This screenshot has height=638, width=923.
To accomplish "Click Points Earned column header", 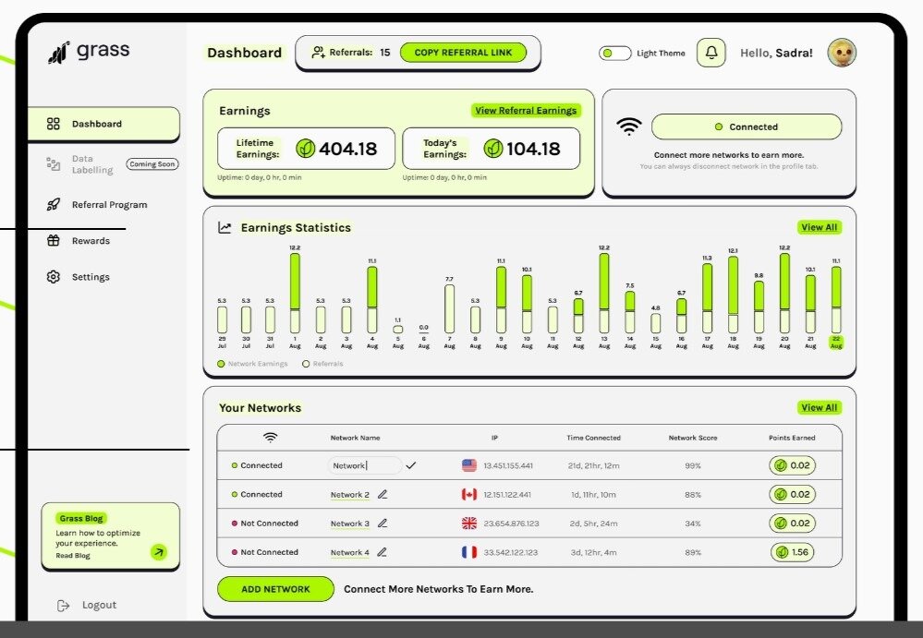I will click(x=792, y=438).
